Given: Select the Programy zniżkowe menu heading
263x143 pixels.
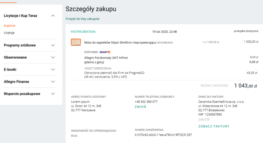Looking at the screenshot, I should [x=20, y=45].
